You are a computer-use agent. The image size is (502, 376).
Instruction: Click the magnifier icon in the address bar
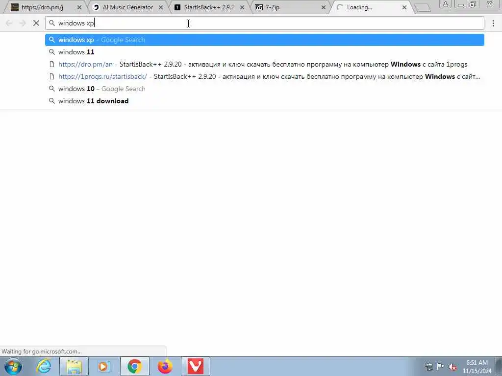(x=52, y=23)
